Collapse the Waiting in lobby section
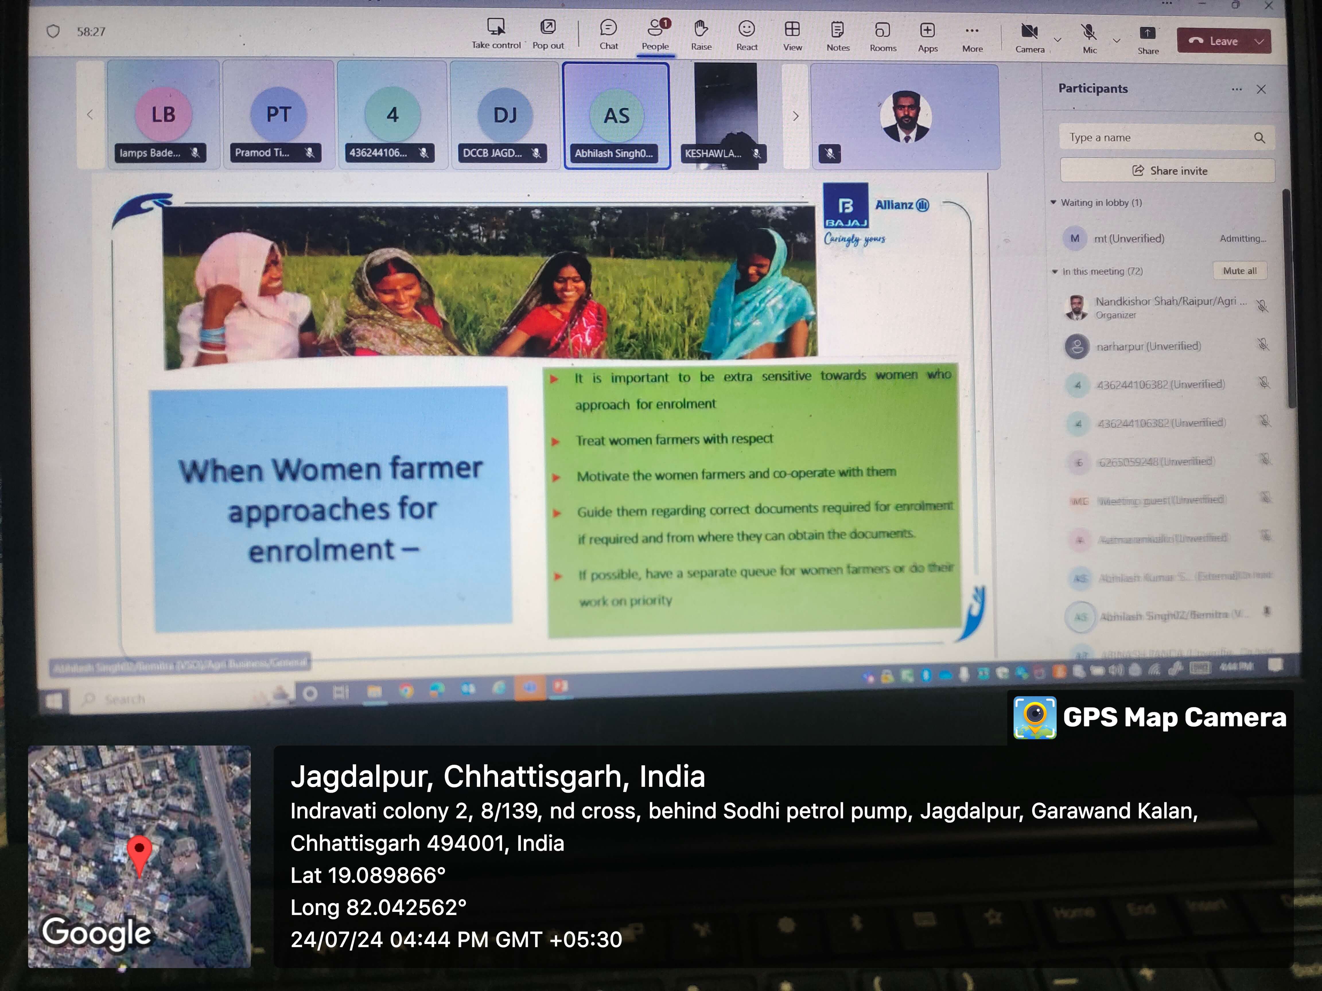This screenshot has width=1322, height=991. [1054, 202]
